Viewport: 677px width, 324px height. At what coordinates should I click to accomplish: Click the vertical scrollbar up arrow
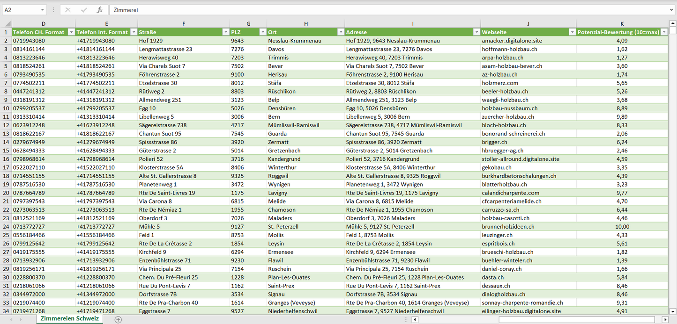pyautogui.click(x=673, y=23)
